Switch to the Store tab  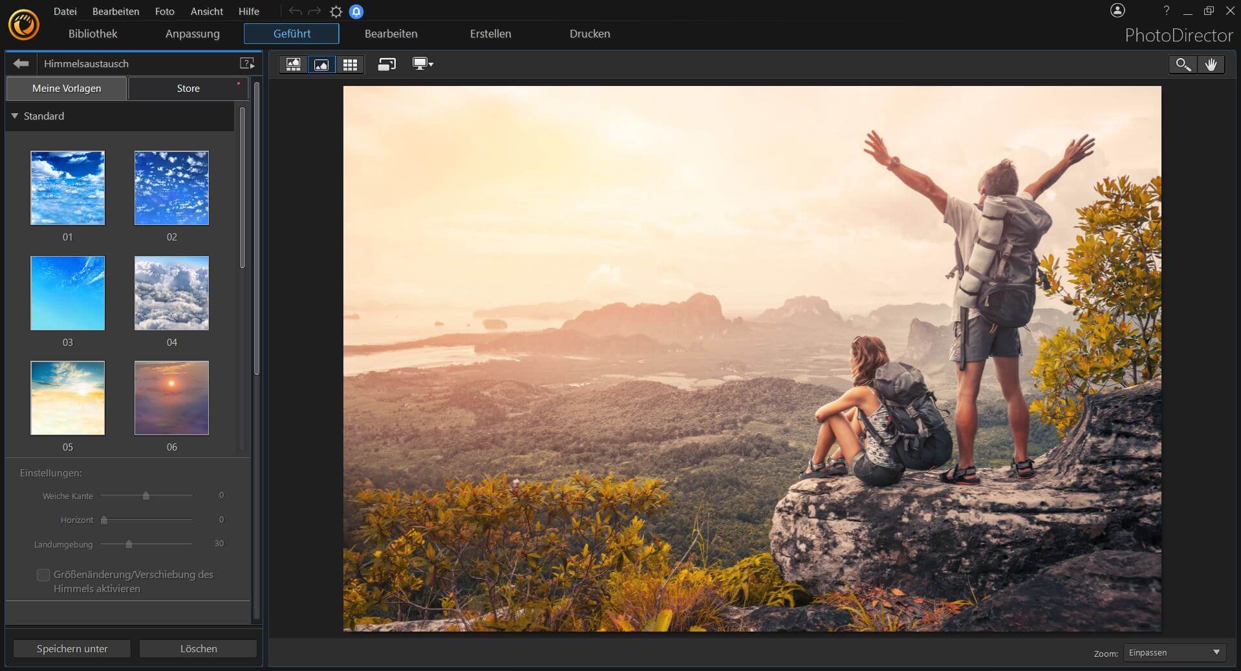(188, 88)
